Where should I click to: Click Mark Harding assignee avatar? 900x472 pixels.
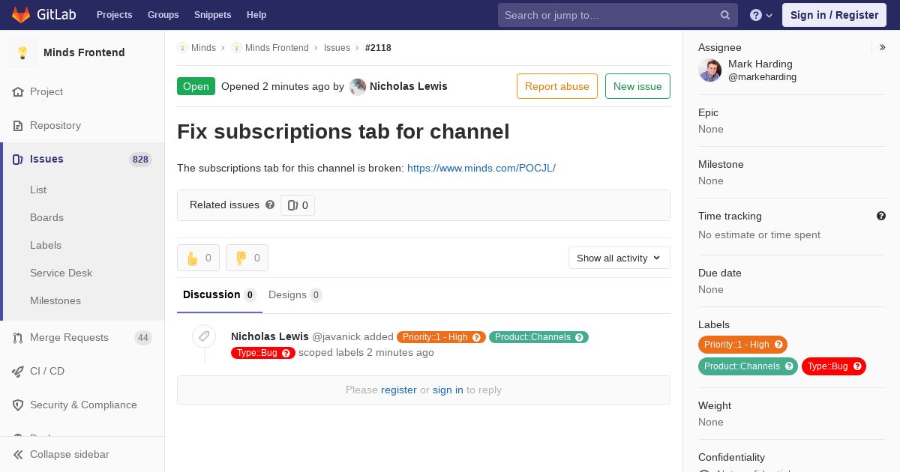(710, 70)
